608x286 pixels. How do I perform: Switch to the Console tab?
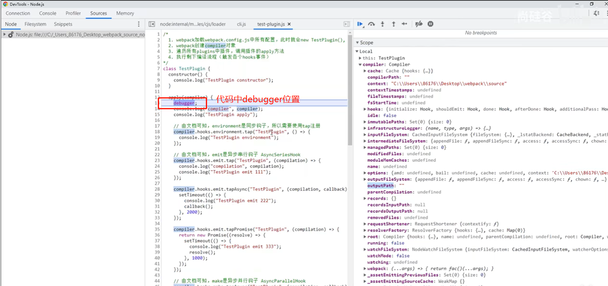[48, 13]
